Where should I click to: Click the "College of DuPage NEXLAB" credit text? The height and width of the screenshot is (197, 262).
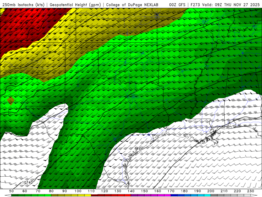[x=132, y=5]
